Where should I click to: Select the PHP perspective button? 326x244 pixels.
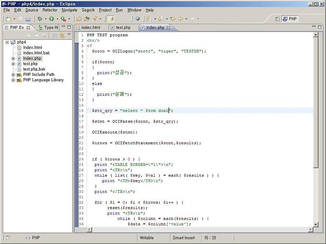(290, 19)
